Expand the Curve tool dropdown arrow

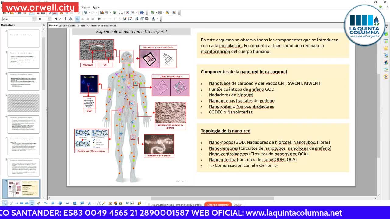(x=42, y=203)
